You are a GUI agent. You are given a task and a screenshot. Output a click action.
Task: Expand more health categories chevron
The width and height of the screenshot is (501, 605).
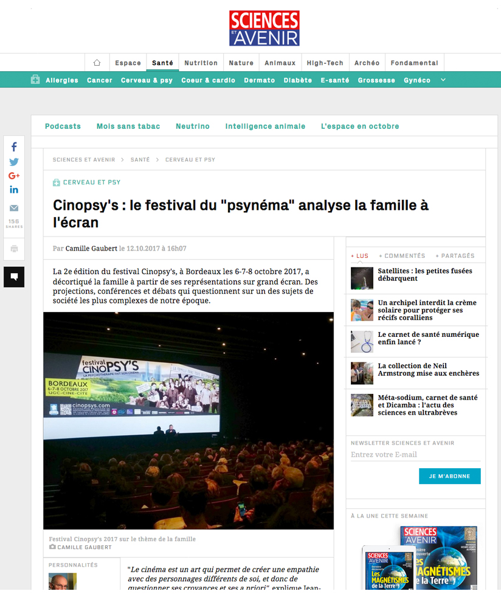[443, 80]
